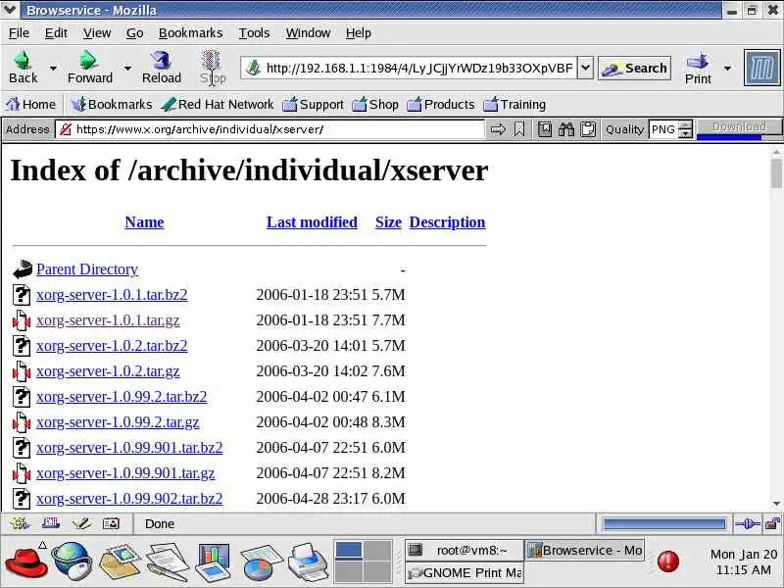Screen dimensions: 784x588
Task: Open the xorg-server-1.0.99.2.tar.gz link
Action: pyautogui.click(x=118, y=422)
